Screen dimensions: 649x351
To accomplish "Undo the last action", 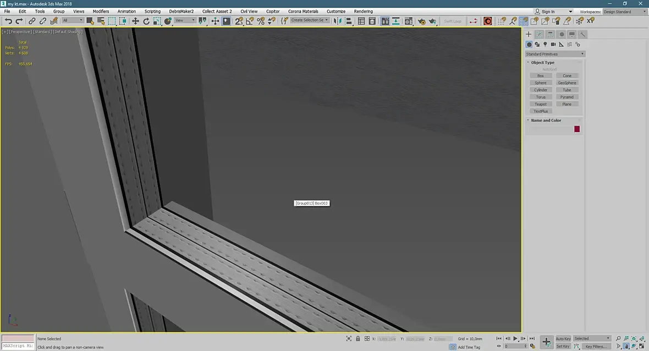I will 8,21.
